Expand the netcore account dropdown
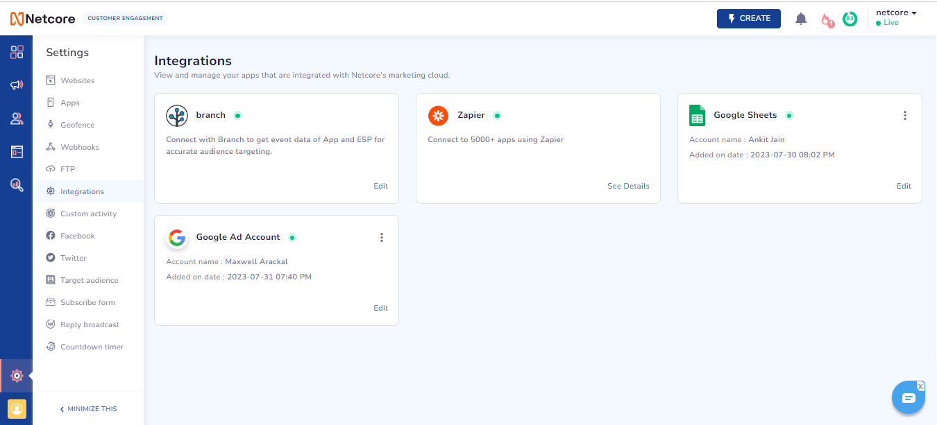Image resolution: width=937 pixels, height=425 pixels. 896,12
